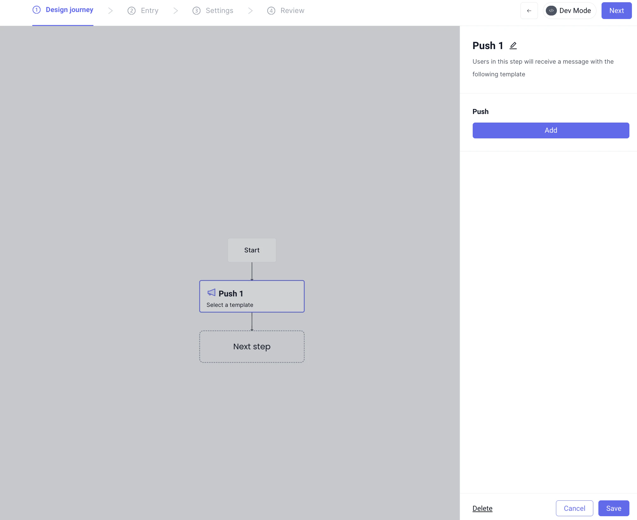Click chevron between Design journey and Entry
This screenshot has width=637, height=520.
click(110, 11)
